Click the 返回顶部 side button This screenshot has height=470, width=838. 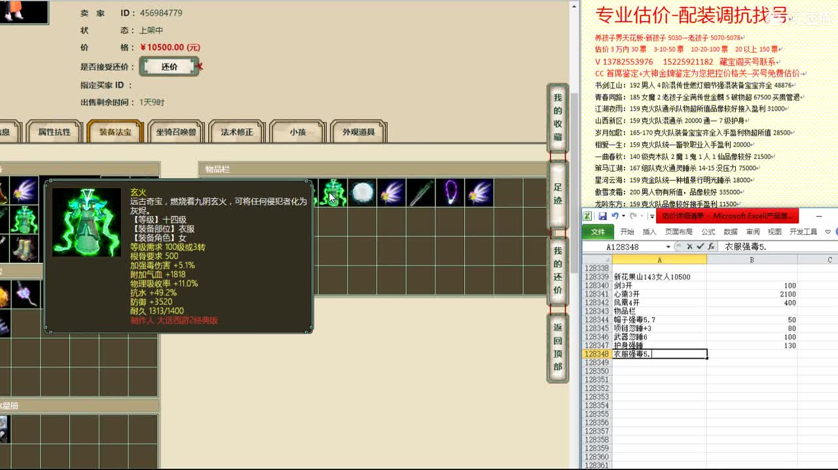(558, 347)
